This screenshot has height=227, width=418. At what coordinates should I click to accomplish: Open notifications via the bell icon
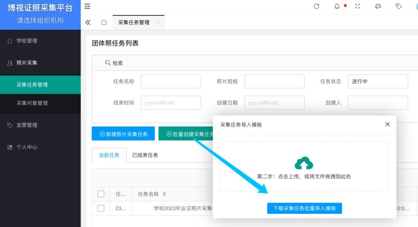[336, 6]
